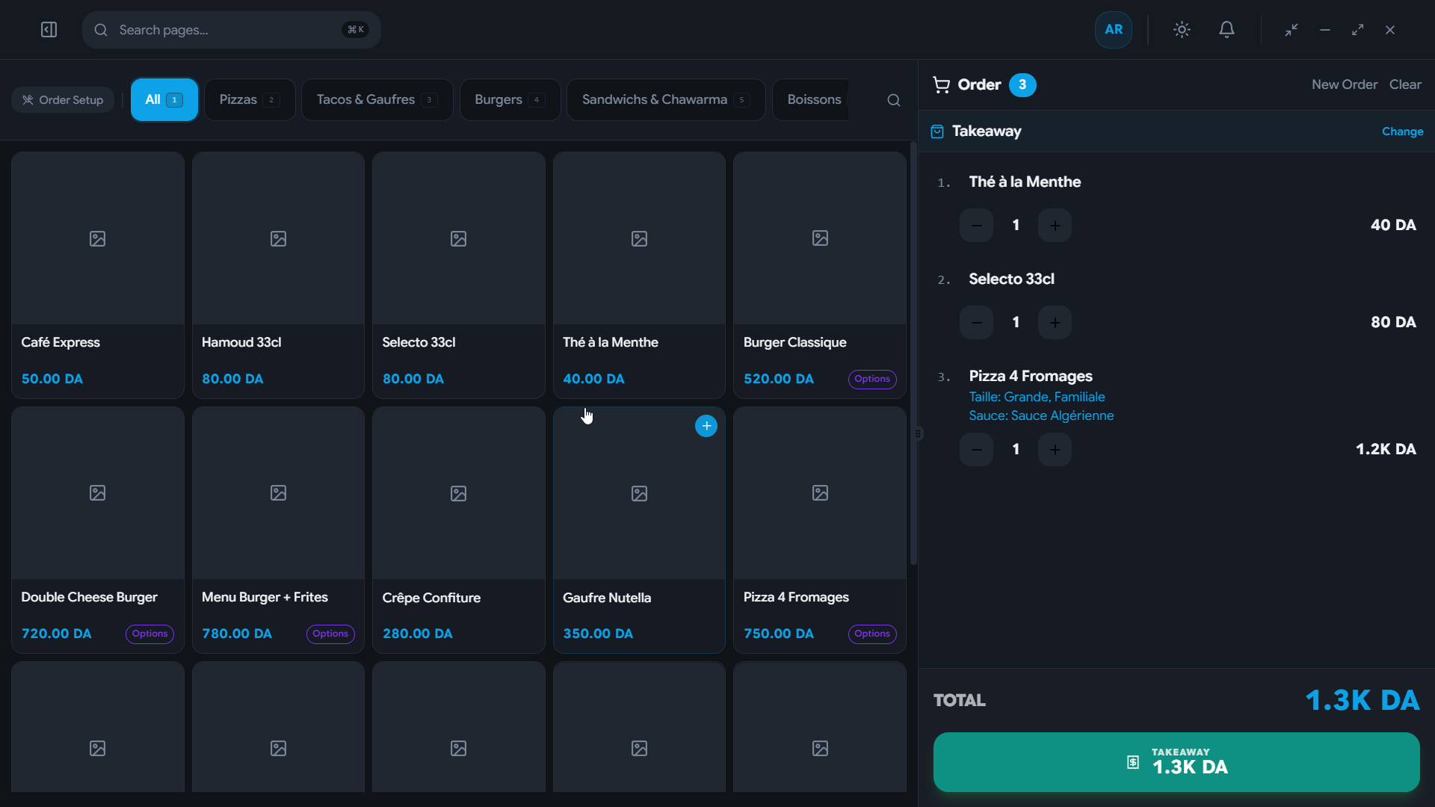Click the search pages field
Viewport: 1435px width, 807px height.
click(232, 30)
